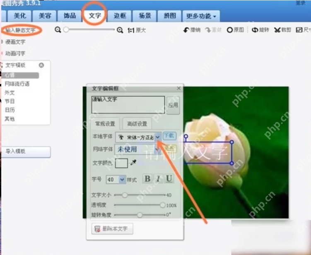This screenshot has height=255, width=311.
Task: Click the 1:1 原大 button
Action: point(137,30)
